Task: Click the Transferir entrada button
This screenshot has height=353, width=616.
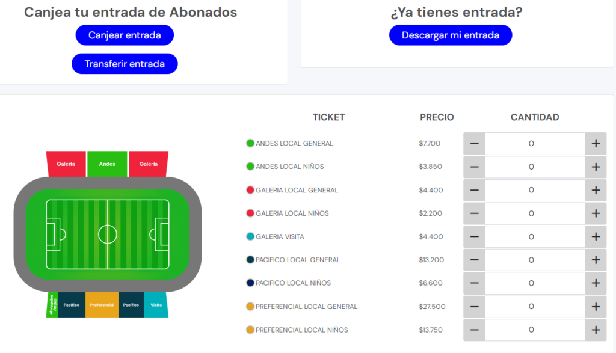Action: tap(125, 64)
